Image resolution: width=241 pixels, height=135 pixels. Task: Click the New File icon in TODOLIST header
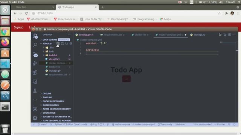pos(58,43)
